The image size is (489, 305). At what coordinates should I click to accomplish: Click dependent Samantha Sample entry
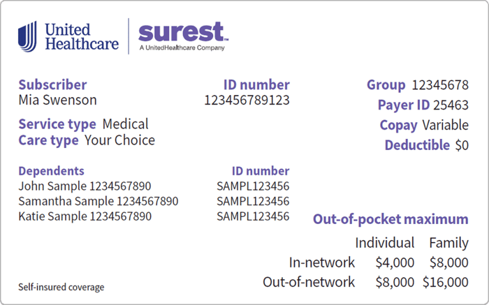pos(98,201)
